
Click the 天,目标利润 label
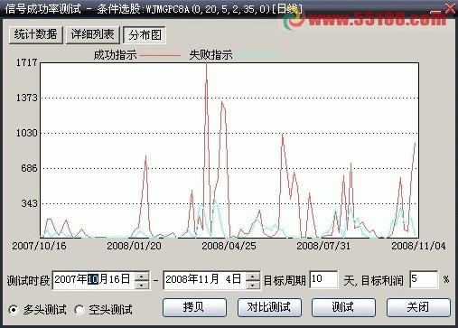(373, 281)
